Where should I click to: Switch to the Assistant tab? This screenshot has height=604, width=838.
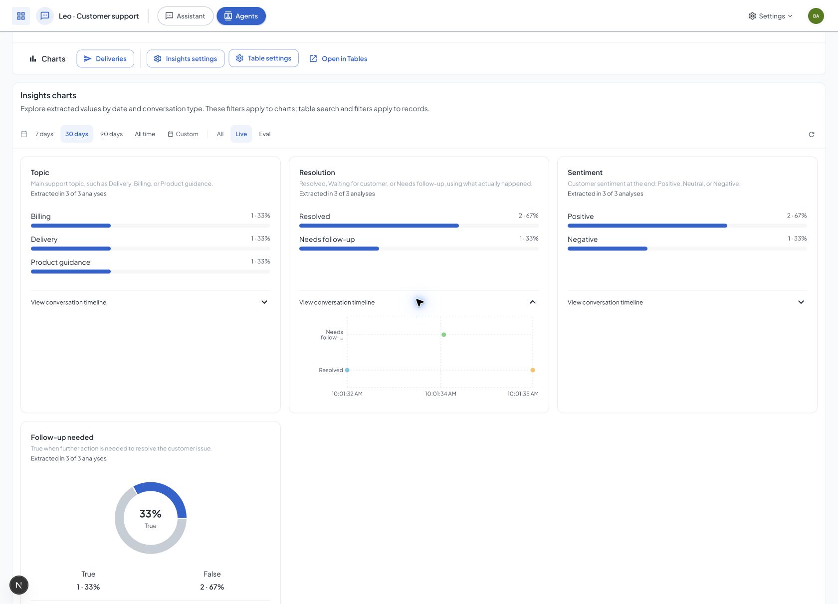pos(186,16)
